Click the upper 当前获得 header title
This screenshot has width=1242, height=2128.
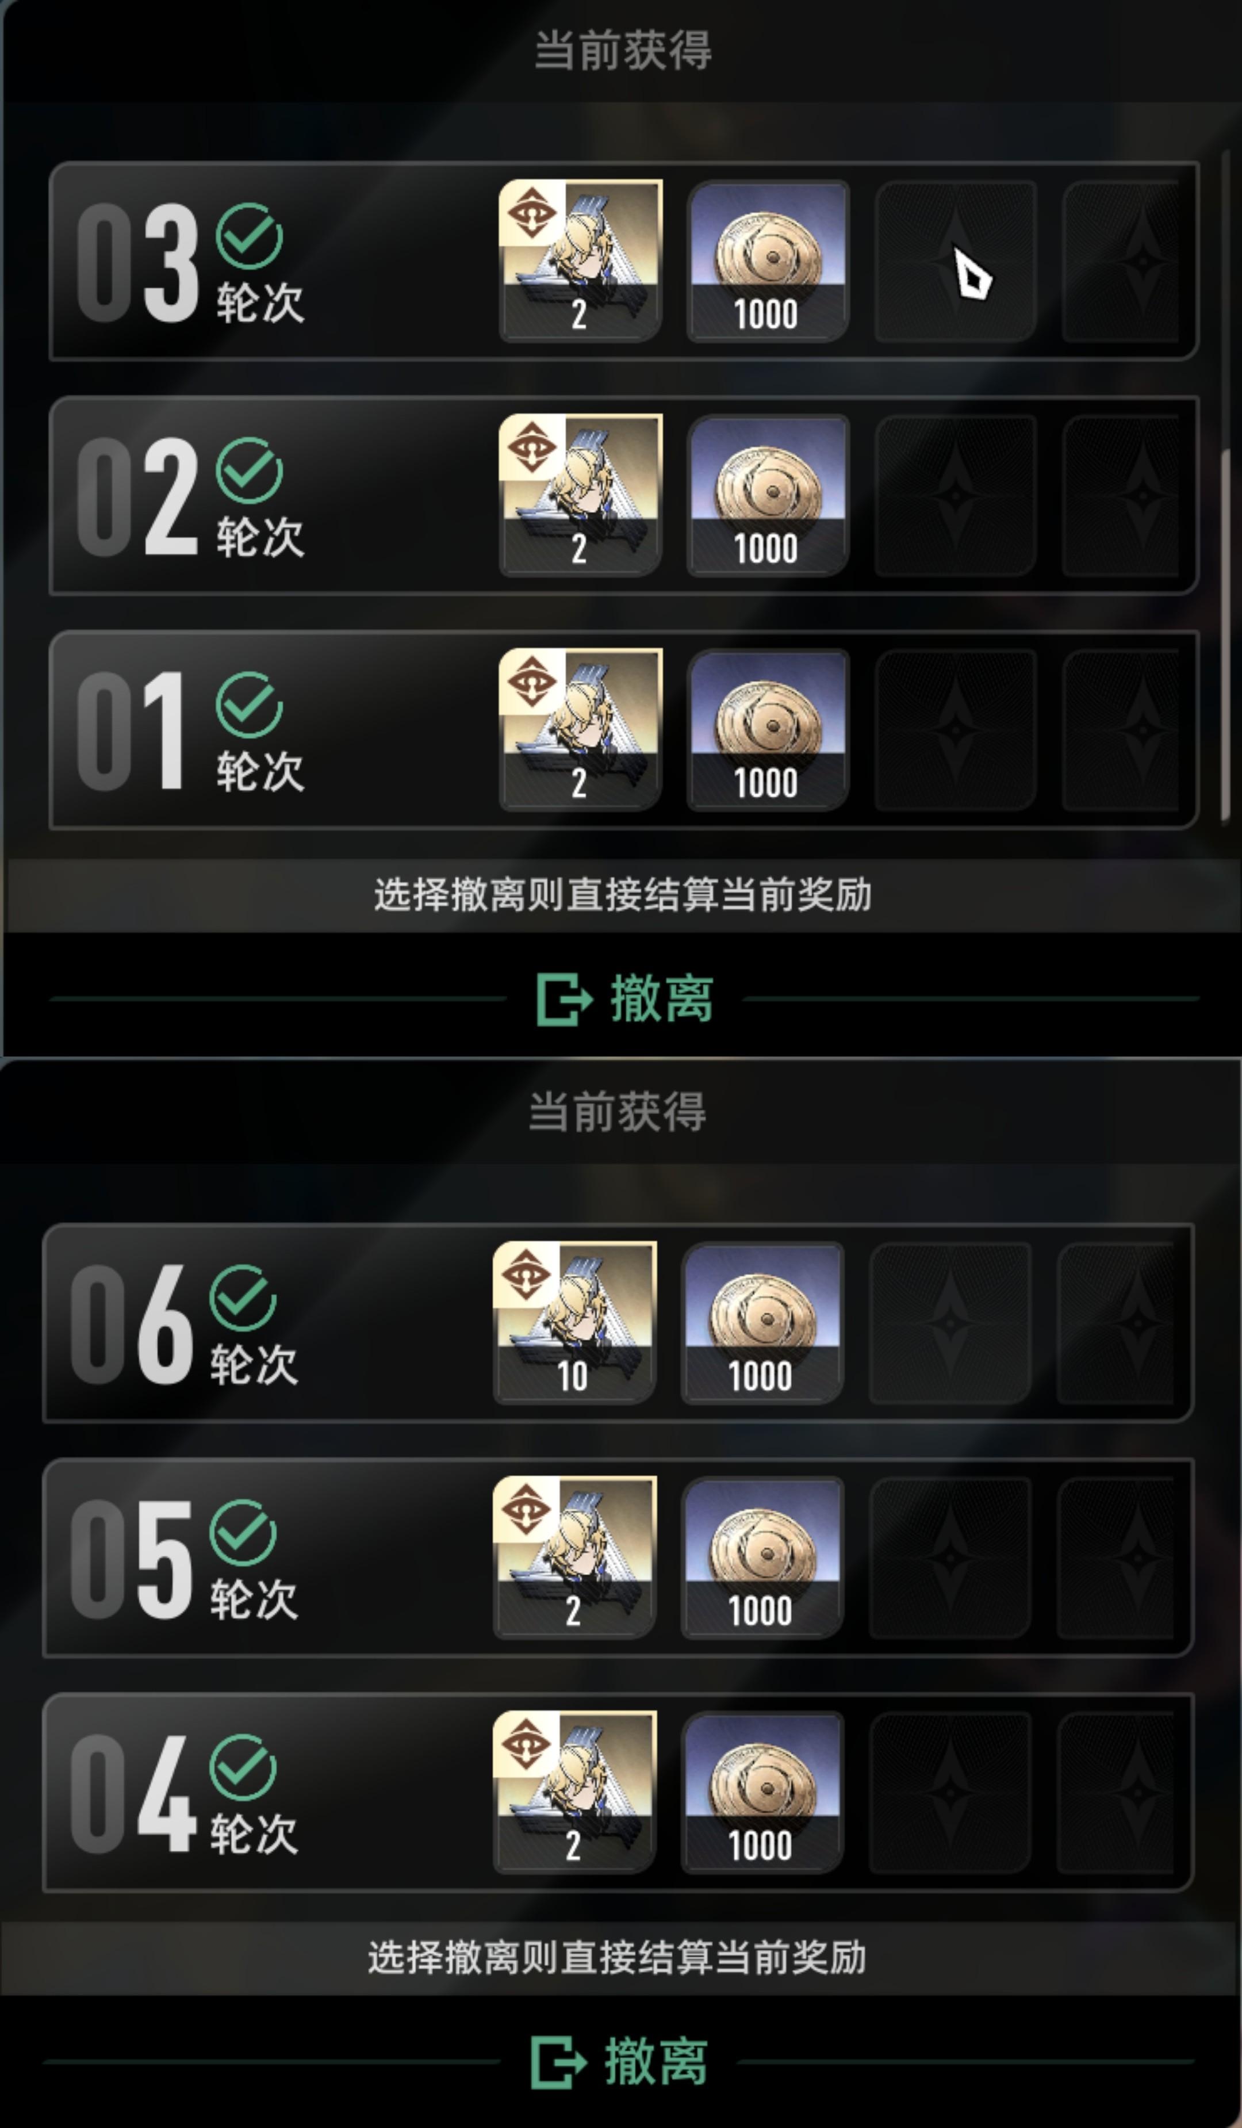point(623,50)
